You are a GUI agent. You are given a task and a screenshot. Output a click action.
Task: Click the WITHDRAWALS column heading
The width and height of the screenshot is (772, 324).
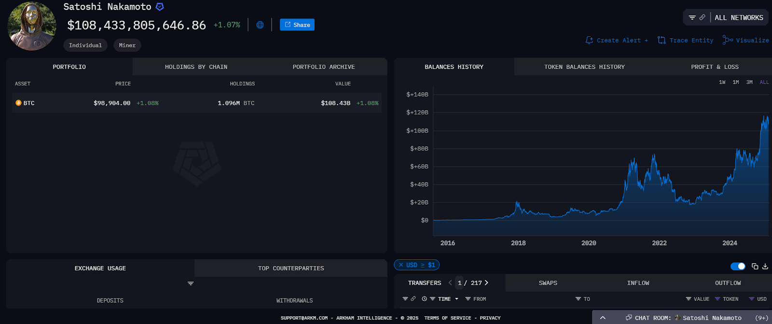(294, 300)
